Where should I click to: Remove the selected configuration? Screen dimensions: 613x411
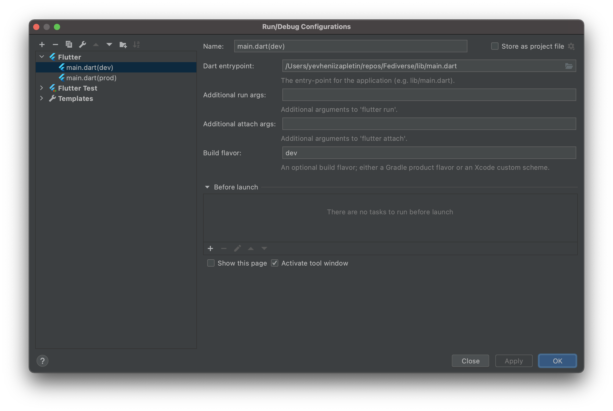tap(55, 45)
